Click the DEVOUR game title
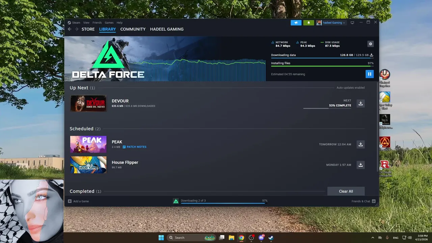Viewport: 432px width, 243px height. pos(120,101)
